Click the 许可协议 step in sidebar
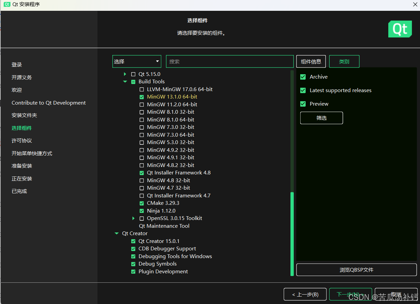Viewport: 420px width, 304px height. pos(22,141)
